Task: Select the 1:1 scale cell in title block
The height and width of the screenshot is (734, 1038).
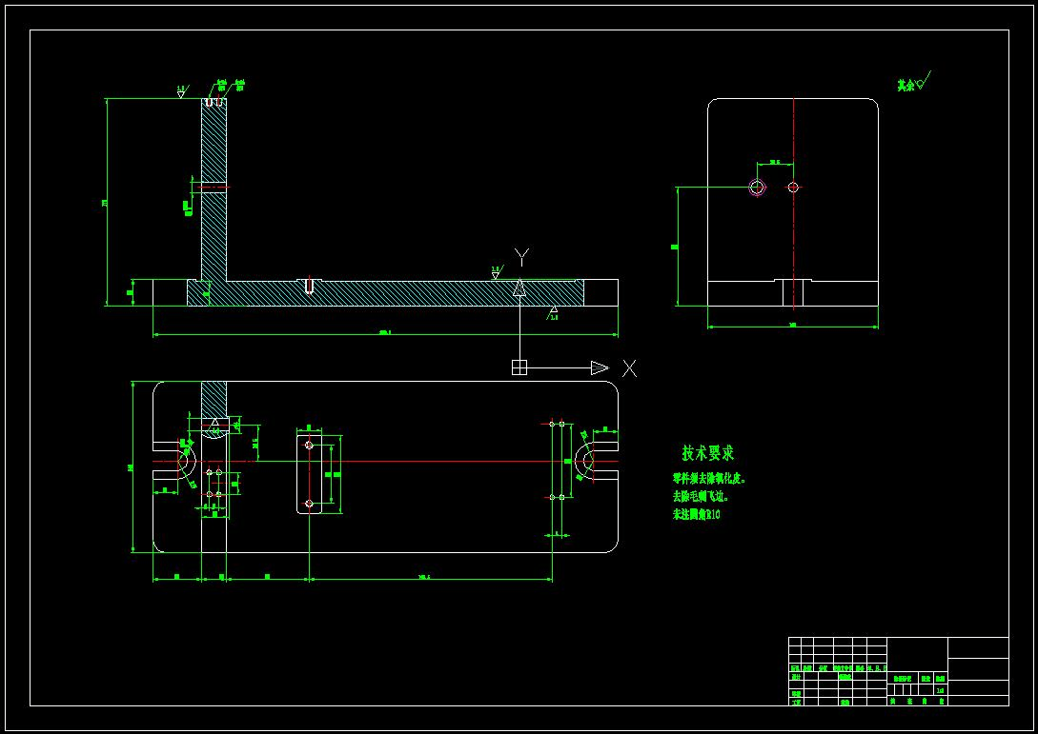Action: tap(940, 690)
